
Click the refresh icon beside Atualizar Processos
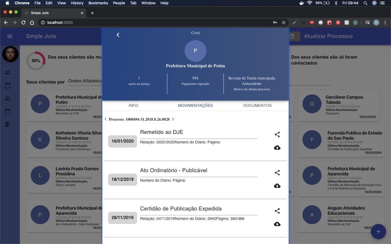292,36
